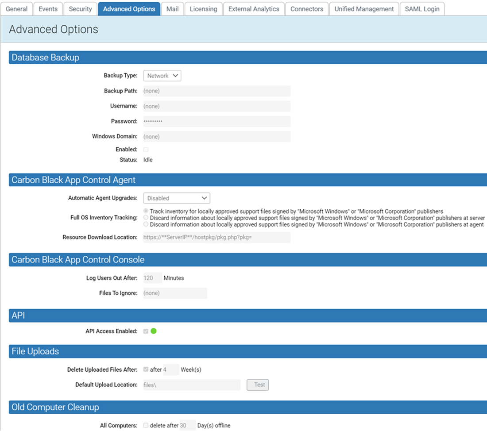The image size is (487, 431).
Task: Select discard information at agent radio button
Action: 146,224
